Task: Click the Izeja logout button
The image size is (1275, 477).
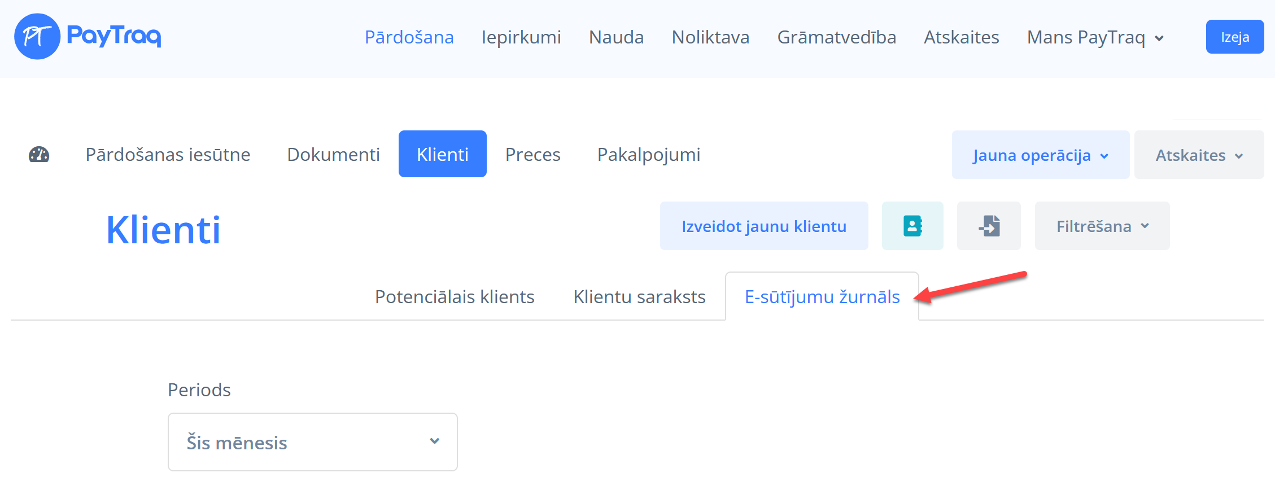Action: point(1234,37)
